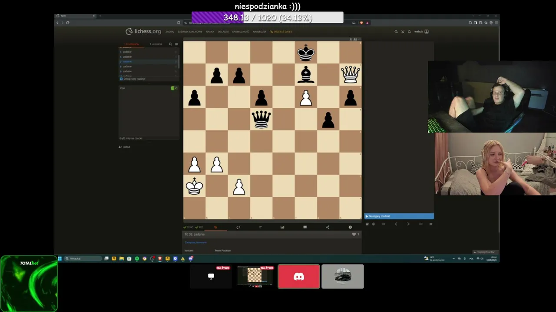
Task: Open the study info help tab
Action: [350, 227]
